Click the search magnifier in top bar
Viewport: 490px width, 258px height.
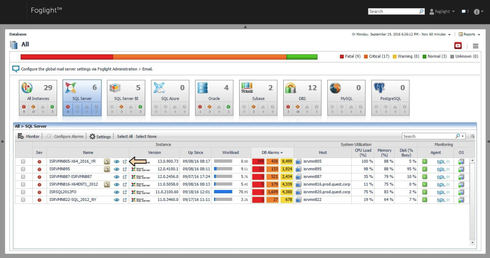point(421,11)
